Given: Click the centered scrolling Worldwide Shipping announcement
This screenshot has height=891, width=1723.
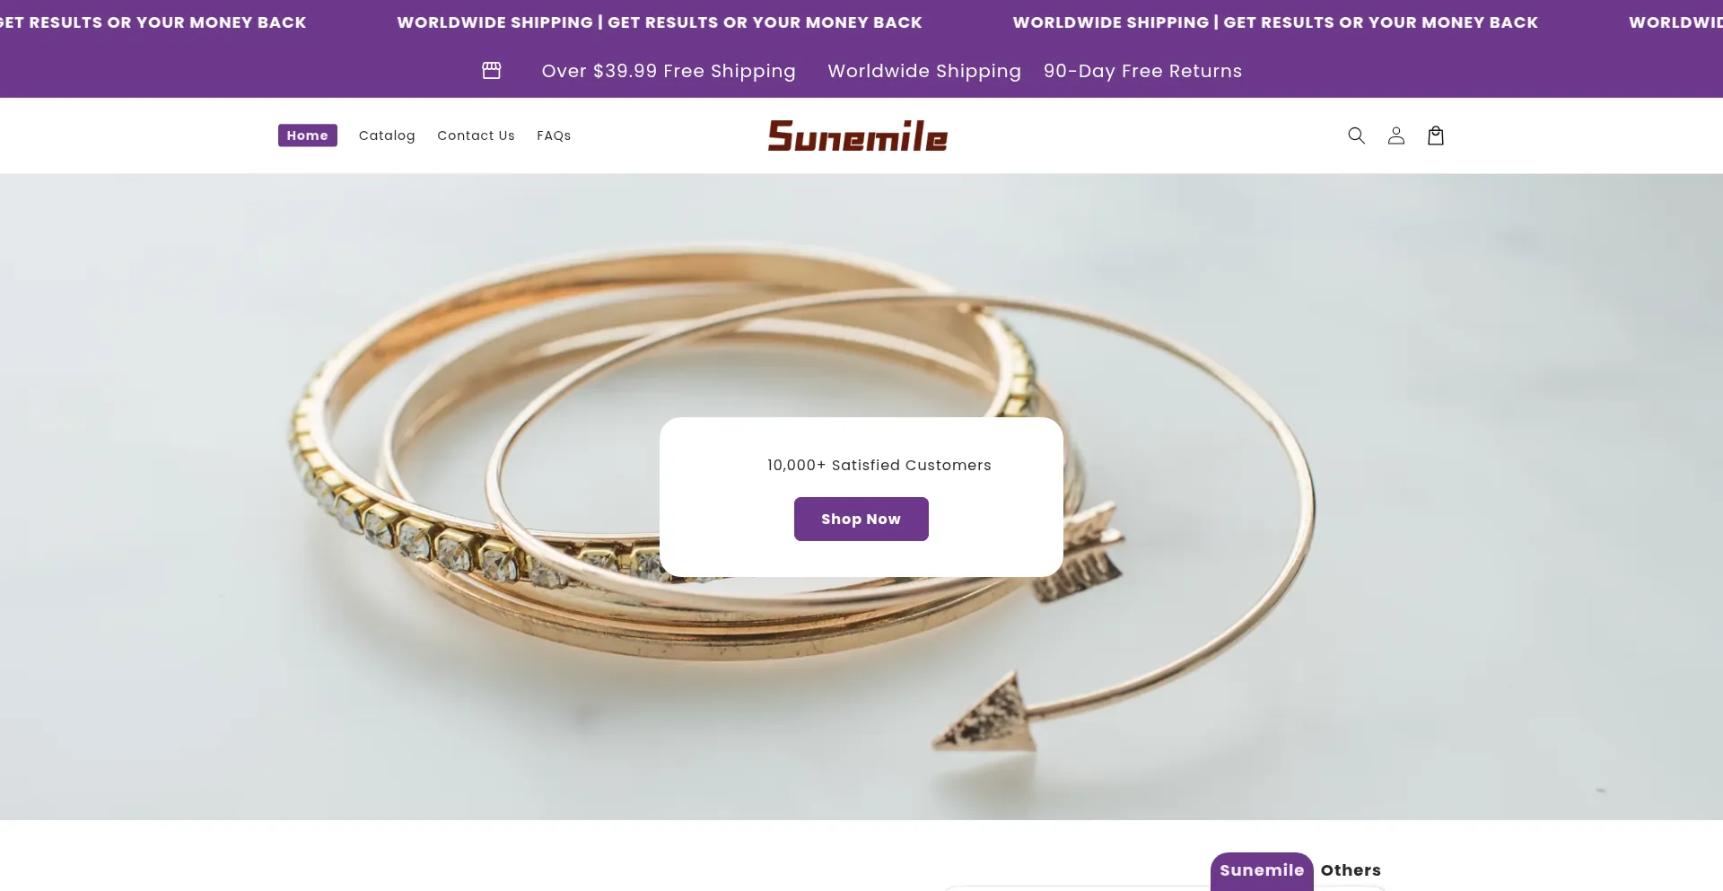Looking at the screenshot, I should pyautogui.click(x=660, y=22).
